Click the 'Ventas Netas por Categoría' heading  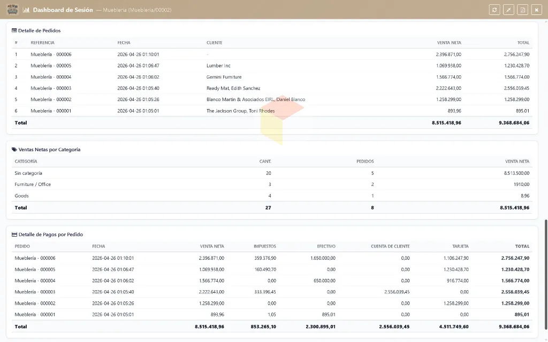pos(49,150)
